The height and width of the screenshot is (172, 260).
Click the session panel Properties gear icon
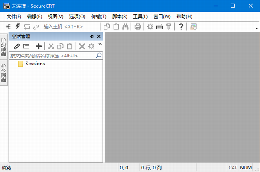(91, 46)
